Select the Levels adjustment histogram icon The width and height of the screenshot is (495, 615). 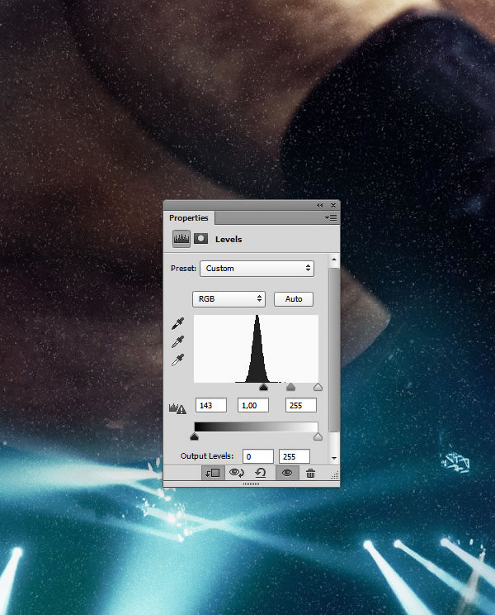click(x=181, y=238)
